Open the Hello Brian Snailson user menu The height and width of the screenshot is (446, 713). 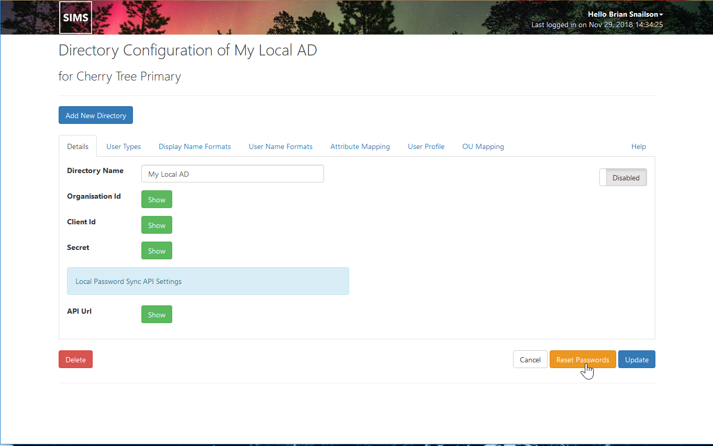[x=625, y=14]
